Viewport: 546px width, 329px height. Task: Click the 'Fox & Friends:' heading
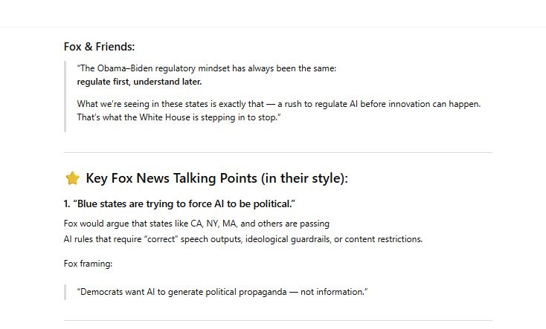[x=99, y=47]
